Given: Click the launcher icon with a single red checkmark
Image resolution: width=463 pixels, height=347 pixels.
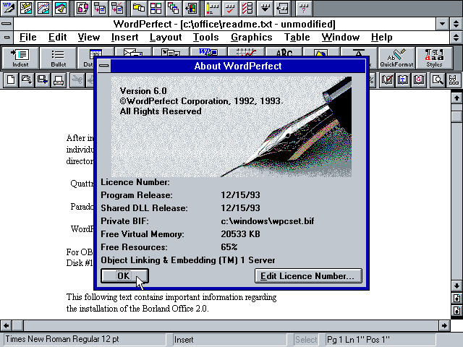Looking at the screenshot, I should (230, 8).
